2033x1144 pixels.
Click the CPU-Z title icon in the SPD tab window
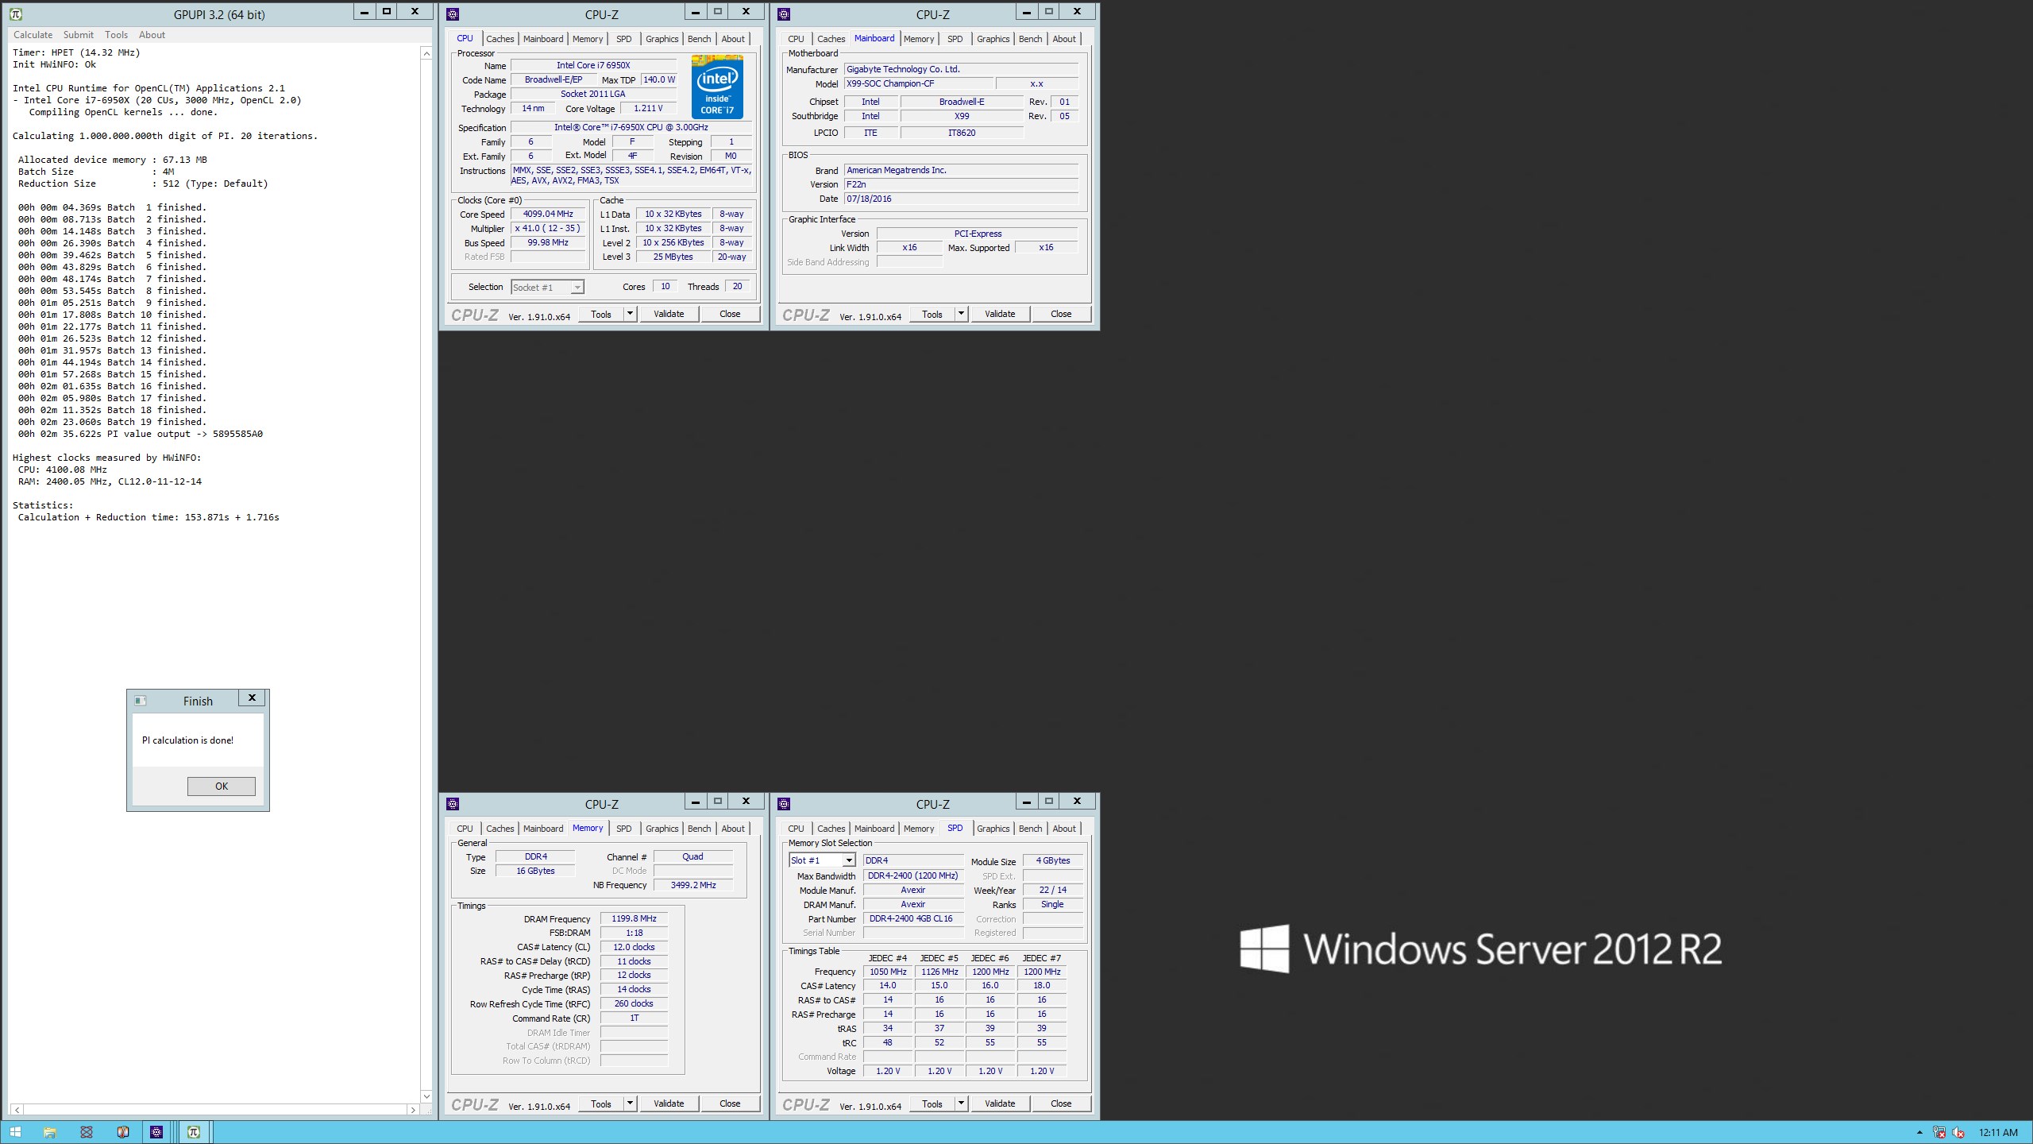(x=784, y=803)
